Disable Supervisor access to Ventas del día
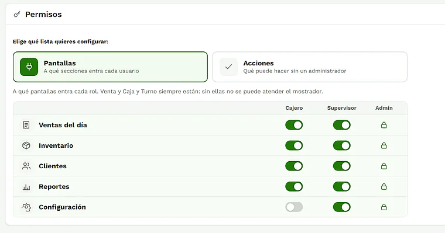Image resolution: width=445 pixels, height=233 pixels. point(342,125)
